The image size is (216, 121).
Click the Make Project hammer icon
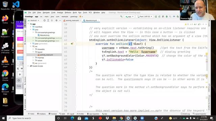tap(121, 16)
